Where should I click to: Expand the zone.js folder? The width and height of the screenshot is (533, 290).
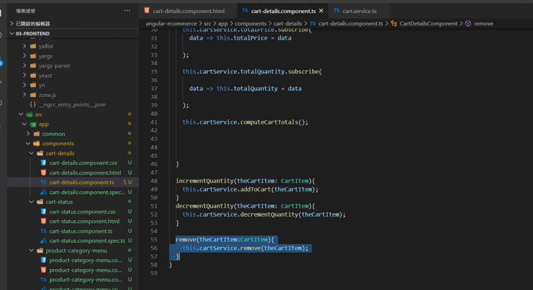(x=24, y=95)
